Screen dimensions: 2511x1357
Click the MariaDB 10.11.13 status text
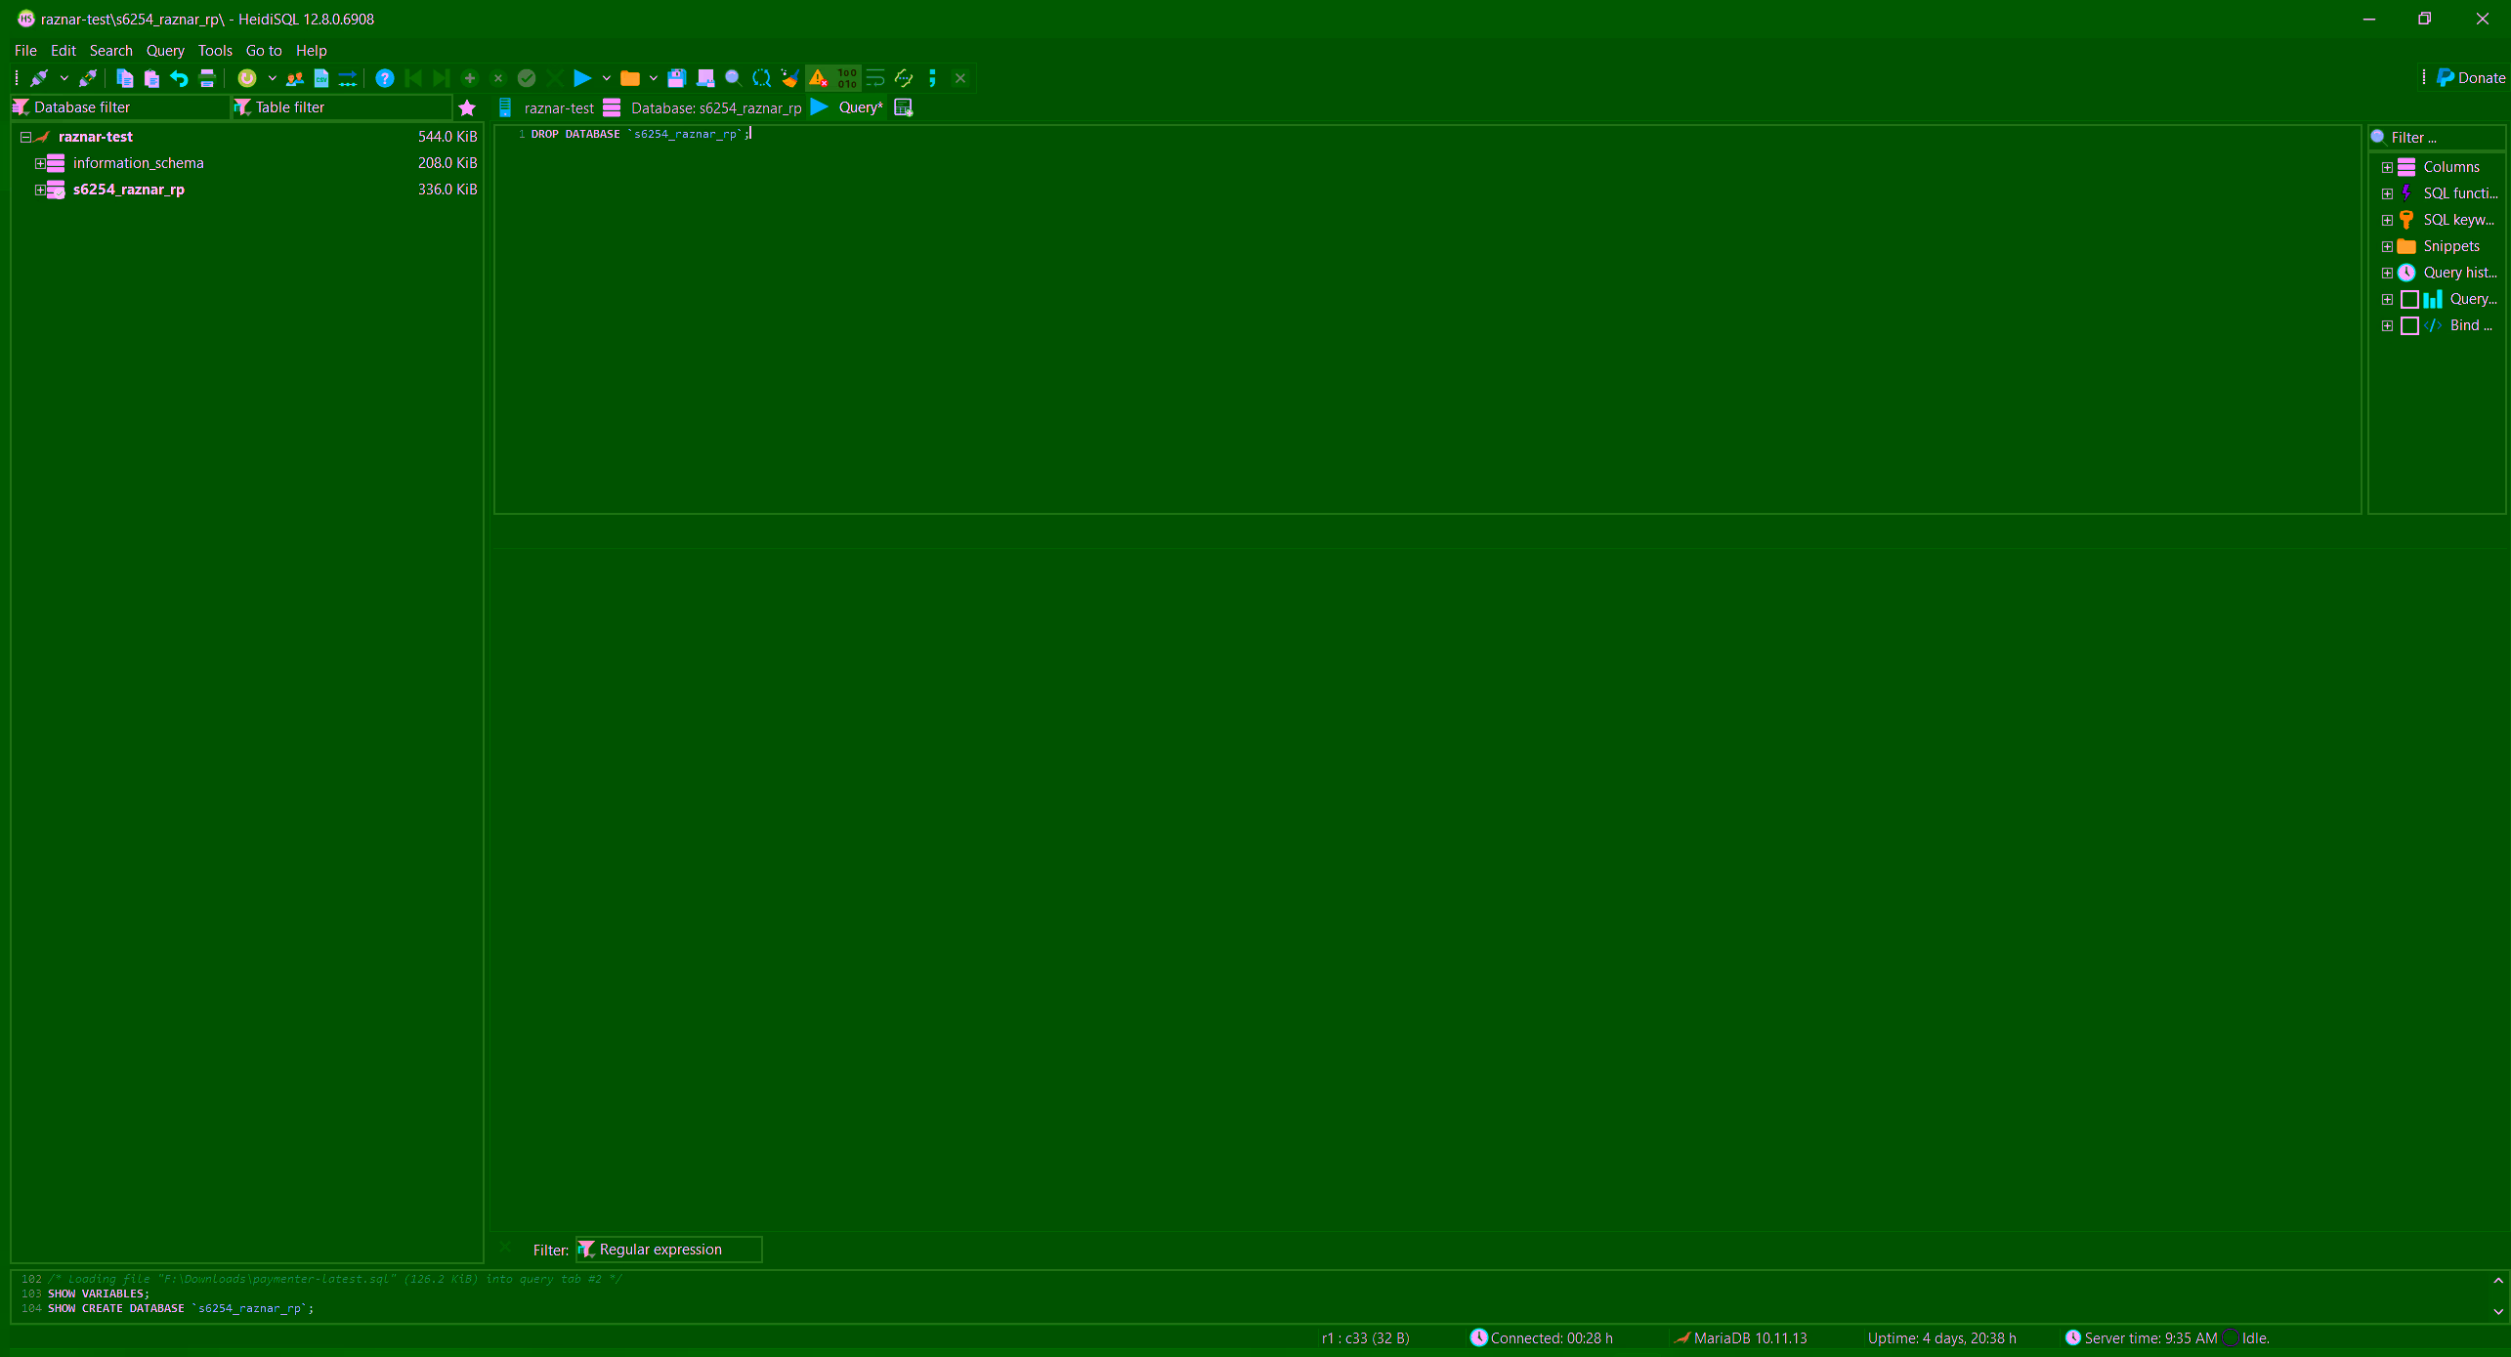pos(1750,1338)
